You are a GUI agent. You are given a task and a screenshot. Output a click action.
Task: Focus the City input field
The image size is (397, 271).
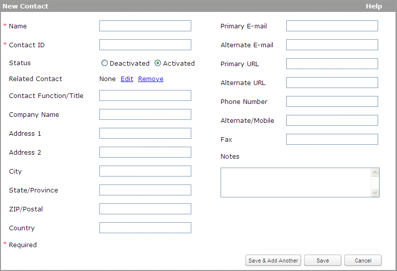click(x=145, y=171)
